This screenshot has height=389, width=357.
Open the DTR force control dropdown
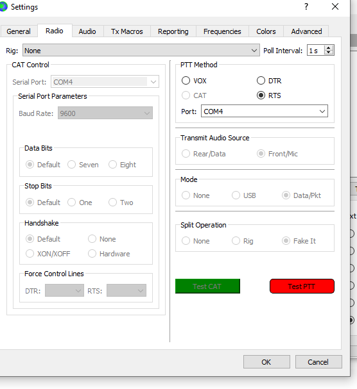[64, 290]
